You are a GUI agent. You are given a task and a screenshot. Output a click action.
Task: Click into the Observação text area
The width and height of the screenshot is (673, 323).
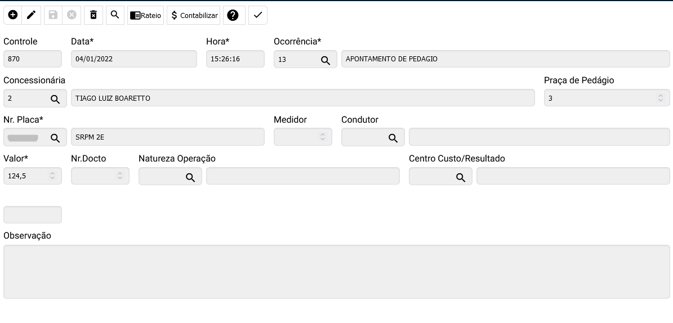tap(336, 271)
